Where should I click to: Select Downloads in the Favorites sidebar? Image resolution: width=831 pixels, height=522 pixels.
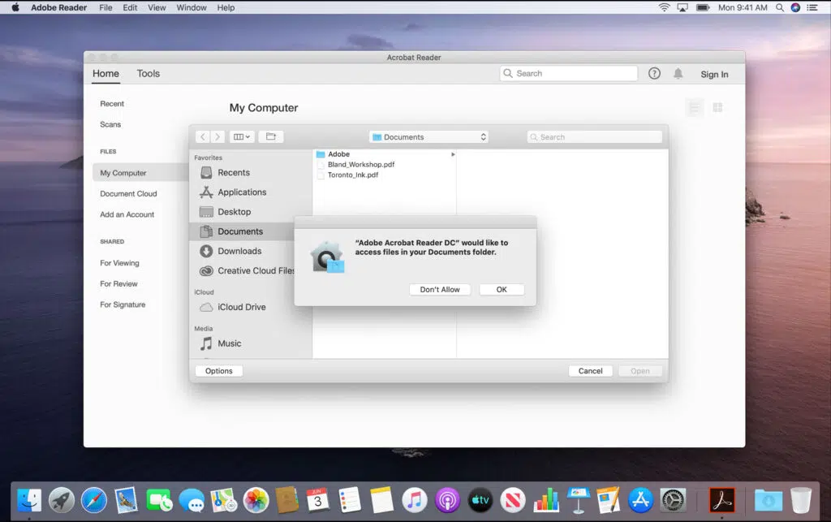coord(237,251)
